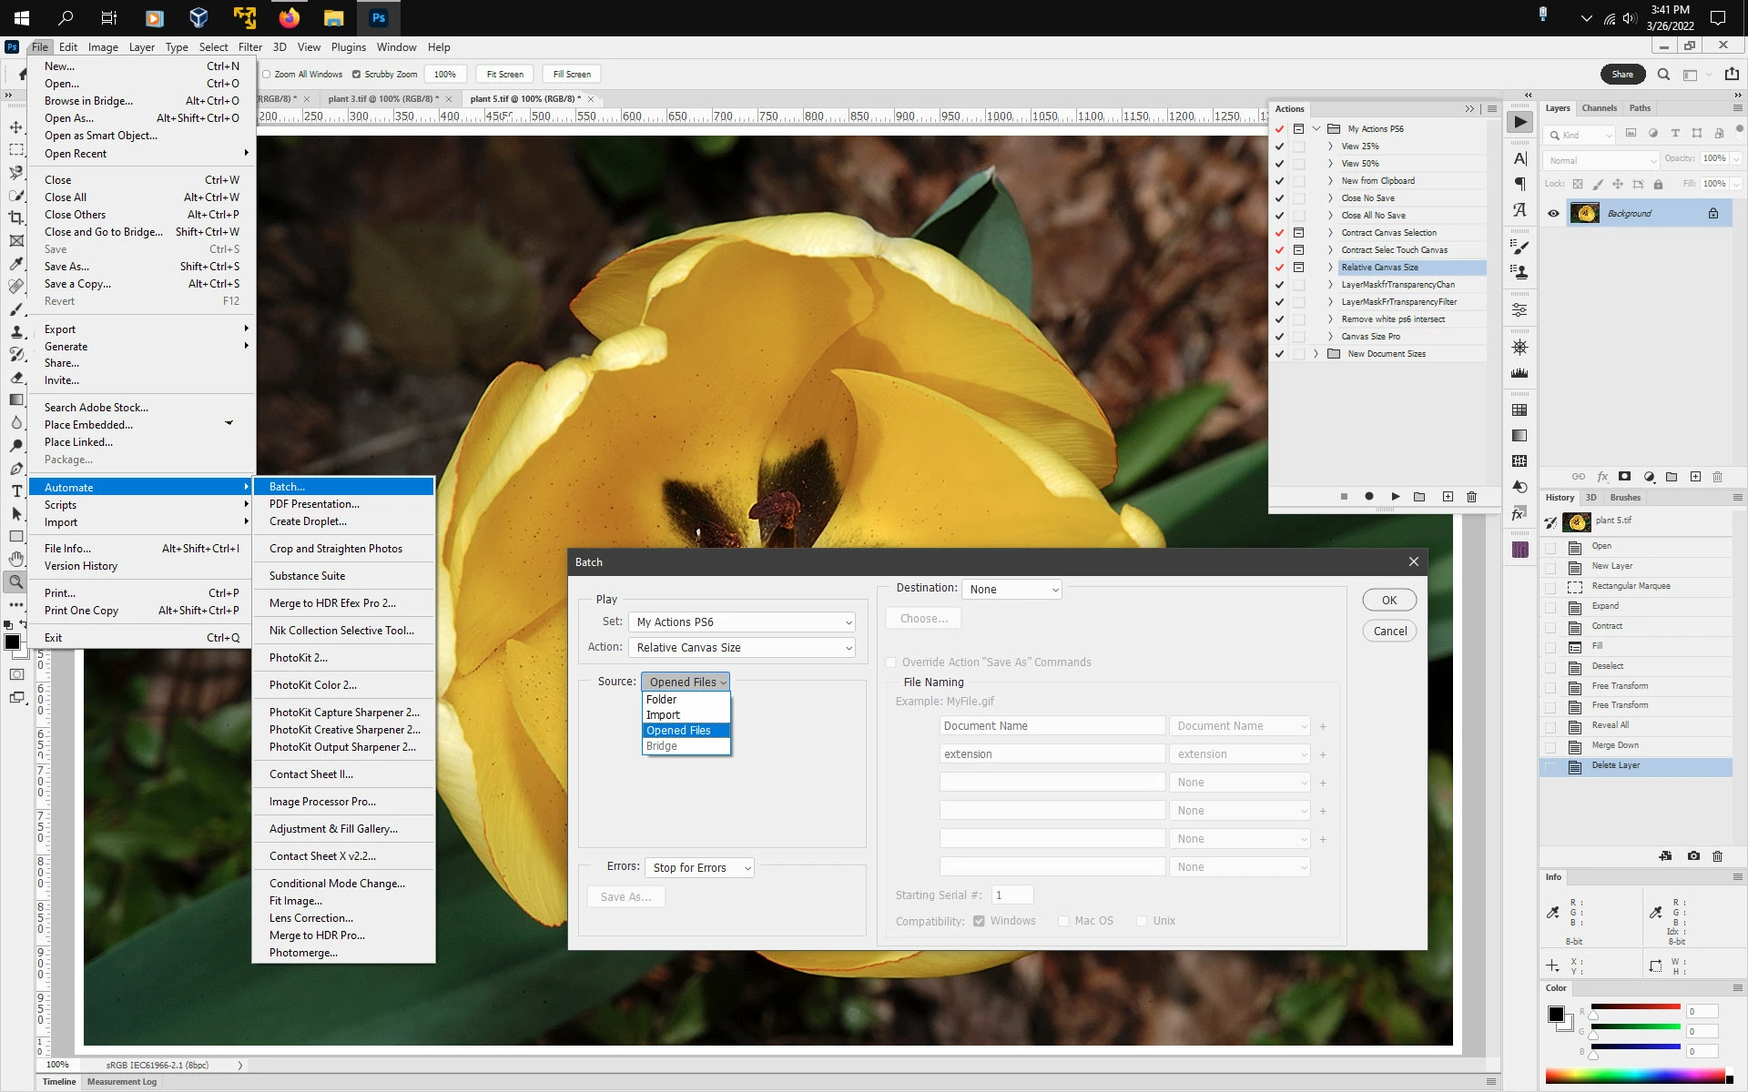This screenshot has height=1092, width=1748.
Task: Expand the New Document Sizes action set
Action: pos(1316,354)
